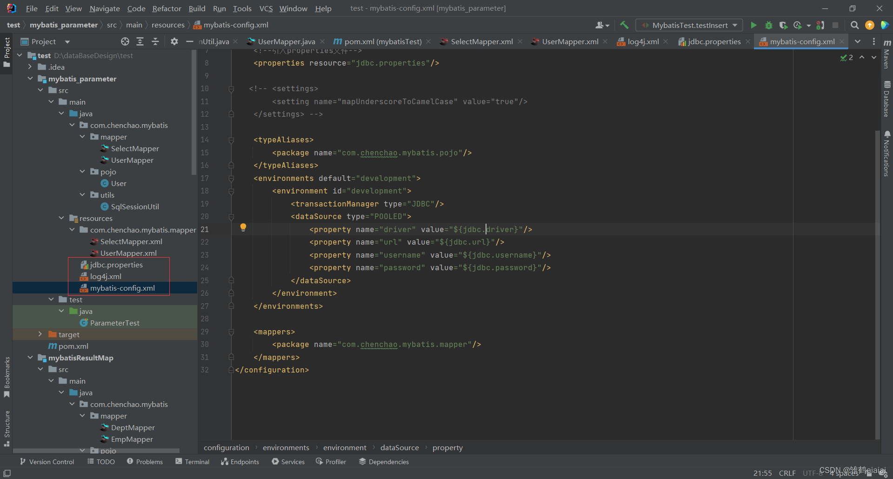Fold the dataSource block at line 20

[x=231, y=217]
